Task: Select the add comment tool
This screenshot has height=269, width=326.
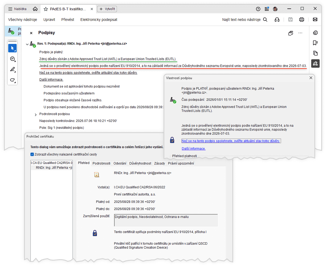Action: click(12, 59)
